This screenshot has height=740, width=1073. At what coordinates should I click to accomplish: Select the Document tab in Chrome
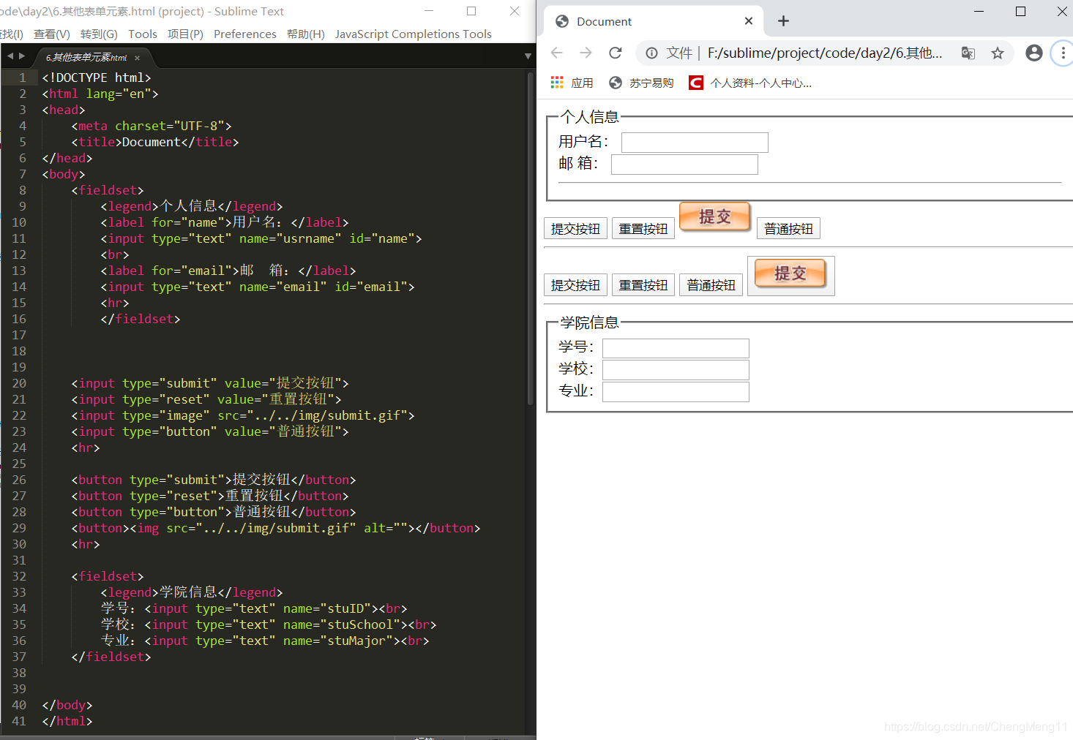(654, 21)
